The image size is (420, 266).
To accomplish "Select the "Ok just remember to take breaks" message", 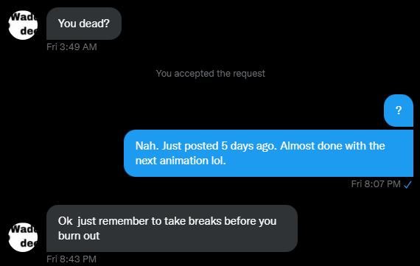I will 172,228.
